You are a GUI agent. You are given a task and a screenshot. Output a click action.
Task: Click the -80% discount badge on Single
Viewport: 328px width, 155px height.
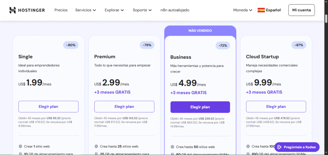(71, 45)
